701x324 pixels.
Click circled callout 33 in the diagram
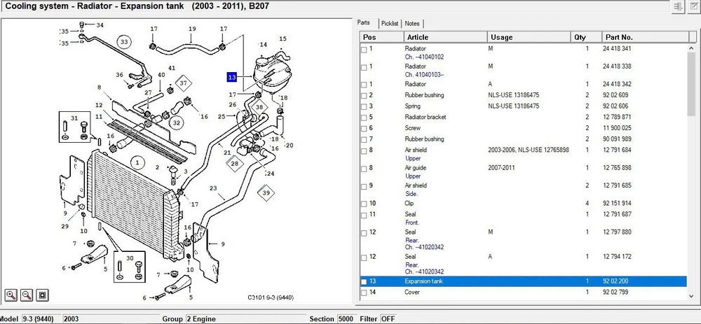coord(124,42)
